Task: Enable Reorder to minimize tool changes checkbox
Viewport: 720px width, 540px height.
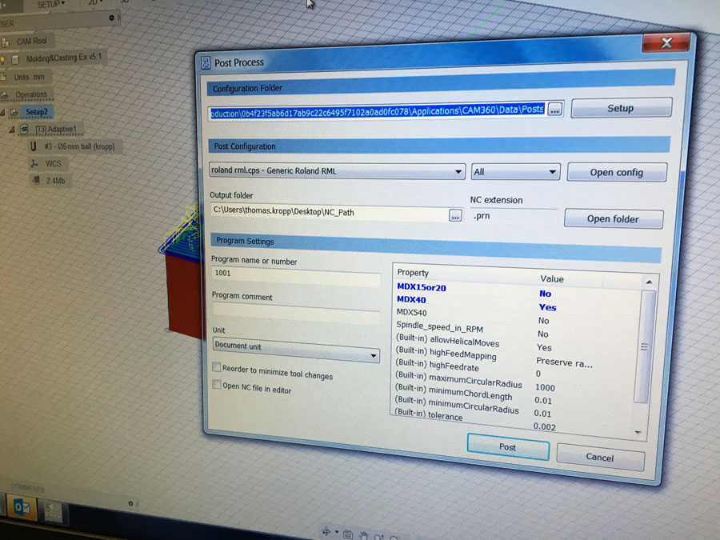Action: pyautogui.click(x=216, y=367)
